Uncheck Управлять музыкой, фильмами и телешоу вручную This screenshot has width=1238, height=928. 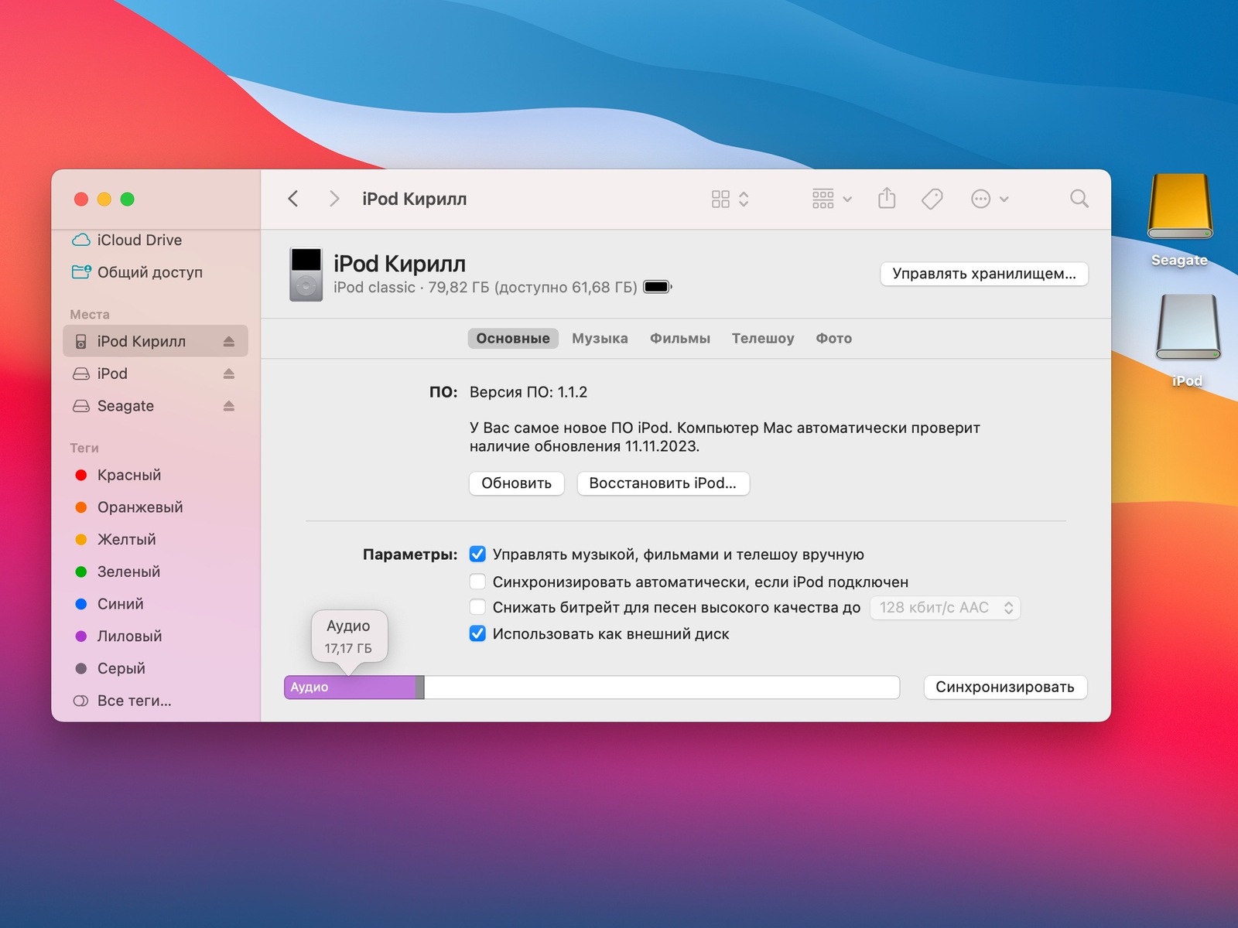coord(477,554)
